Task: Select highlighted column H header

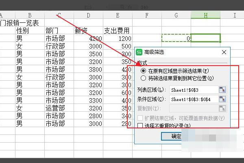Action: click(205, 15)
